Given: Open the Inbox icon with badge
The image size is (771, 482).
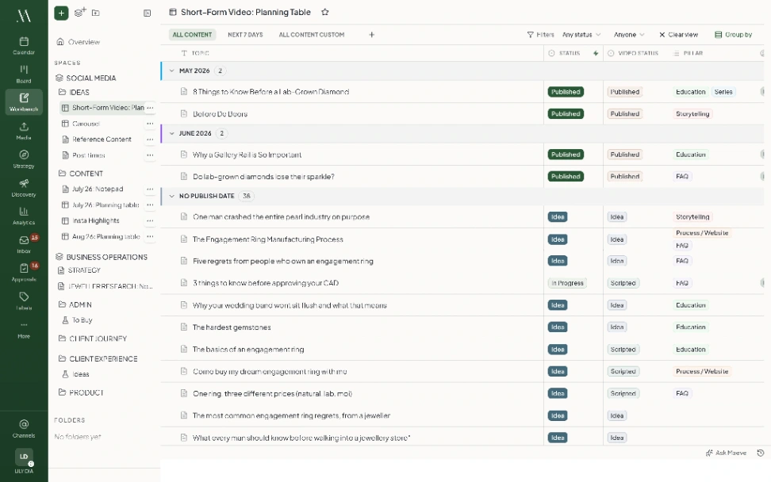Looking at the screenshot, I should 24,243.
